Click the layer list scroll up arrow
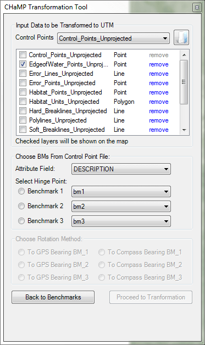 (x=184, y=54)
